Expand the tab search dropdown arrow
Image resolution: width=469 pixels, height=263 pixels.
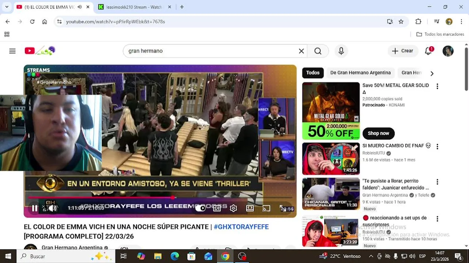[7, 7]
